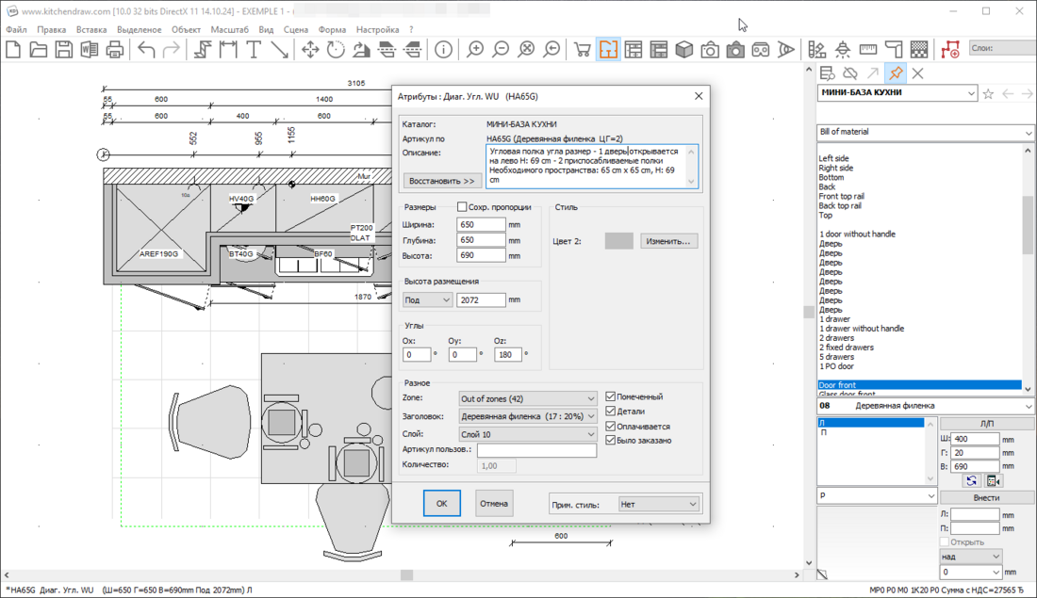Click the Восстановить >> button

[442, 181]
